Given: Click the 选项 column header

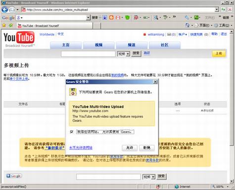Looking at the screenshot, I should [178, 104].
